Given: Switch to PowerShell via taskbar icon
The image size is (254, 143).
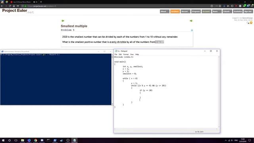Looking at the screenshot, I should (55, 140).
